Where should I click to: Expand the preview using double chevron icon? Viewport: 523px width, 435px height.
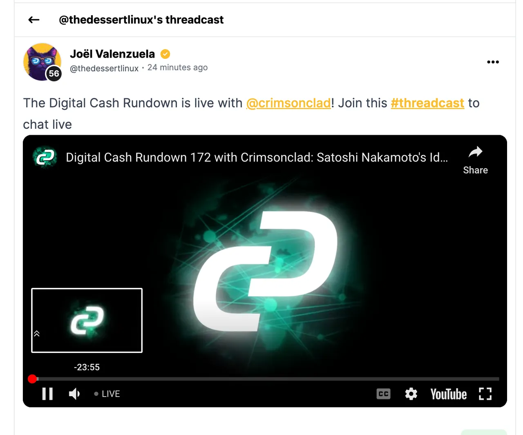(x=37, y=334)
